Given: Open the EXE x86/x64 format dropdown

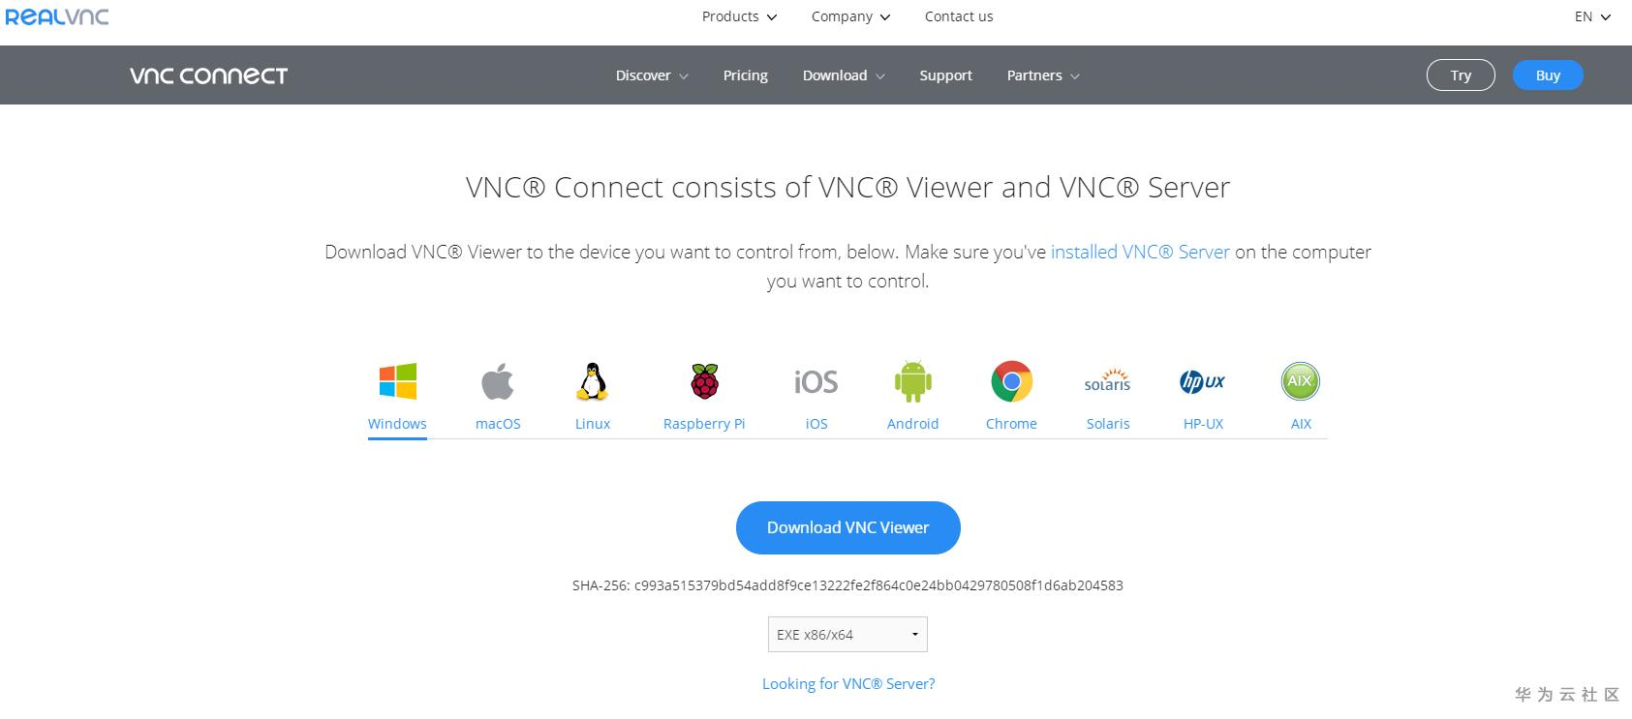Looking at the screenshot, I should (847, 635).
